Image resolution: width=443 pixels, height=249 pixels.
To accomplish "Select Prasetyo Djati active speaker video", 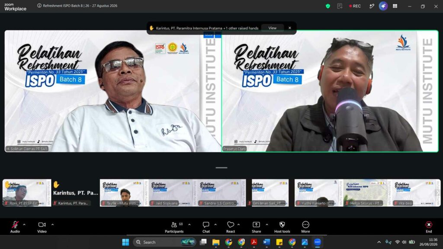I will [x=330, y=91].
